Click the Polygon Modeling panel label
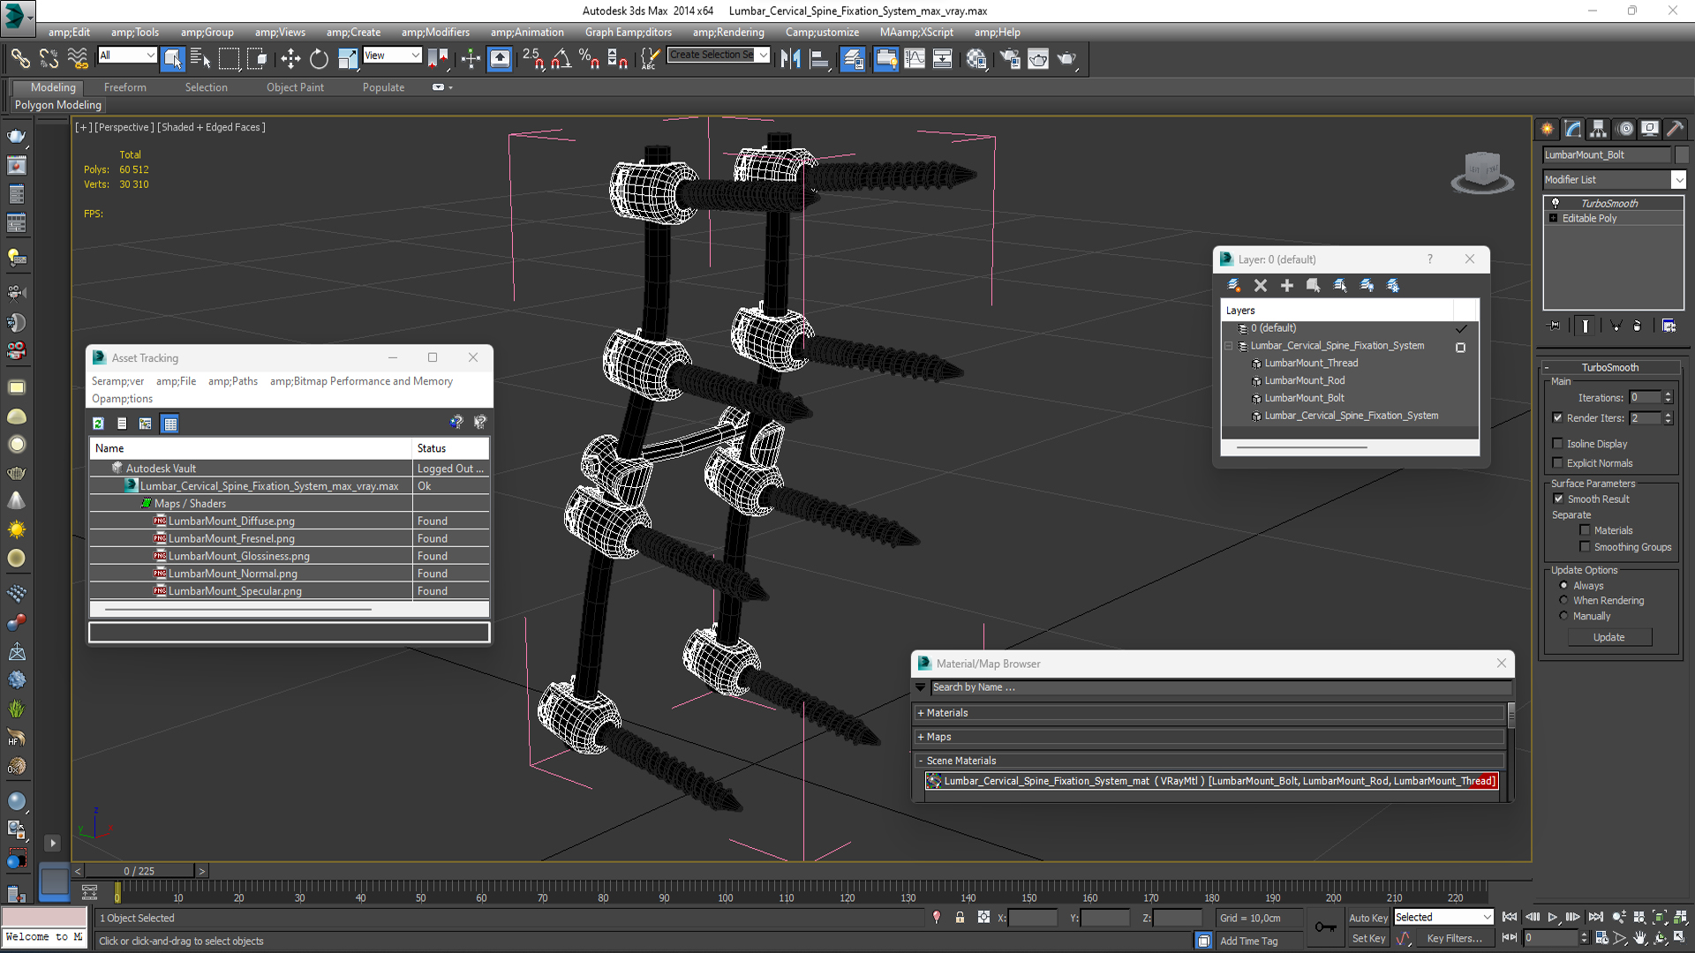 pos(58,105)
